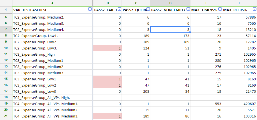Click cell TC3_ExpenseGroup_Medium2

(52, 67)
